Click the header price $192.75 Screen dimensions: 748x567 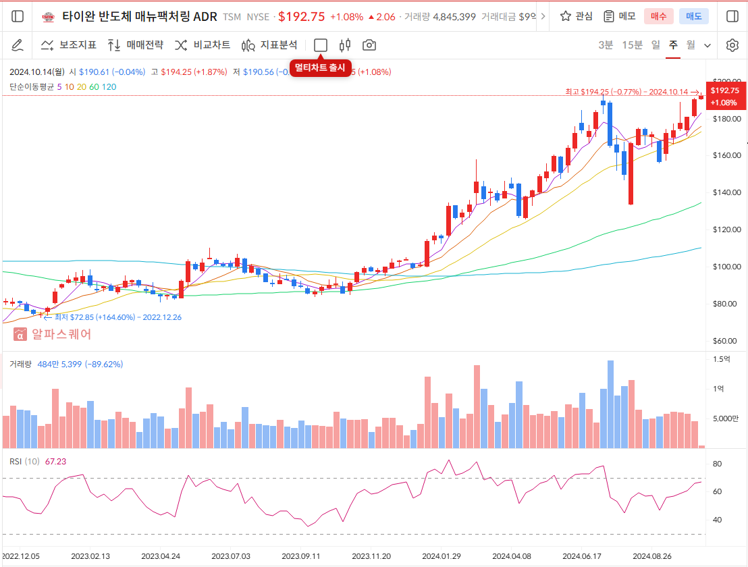point(302,17)
